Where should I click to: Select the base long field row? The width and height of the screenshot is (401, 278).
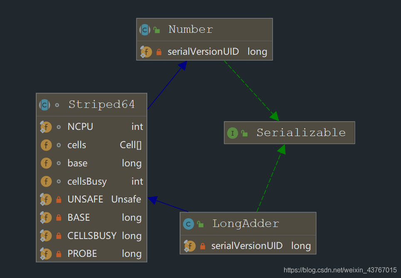click(92, 163)
